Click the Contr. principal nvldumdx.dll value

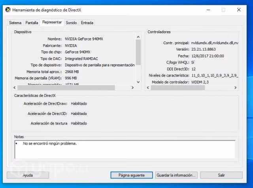pos(215,43)
